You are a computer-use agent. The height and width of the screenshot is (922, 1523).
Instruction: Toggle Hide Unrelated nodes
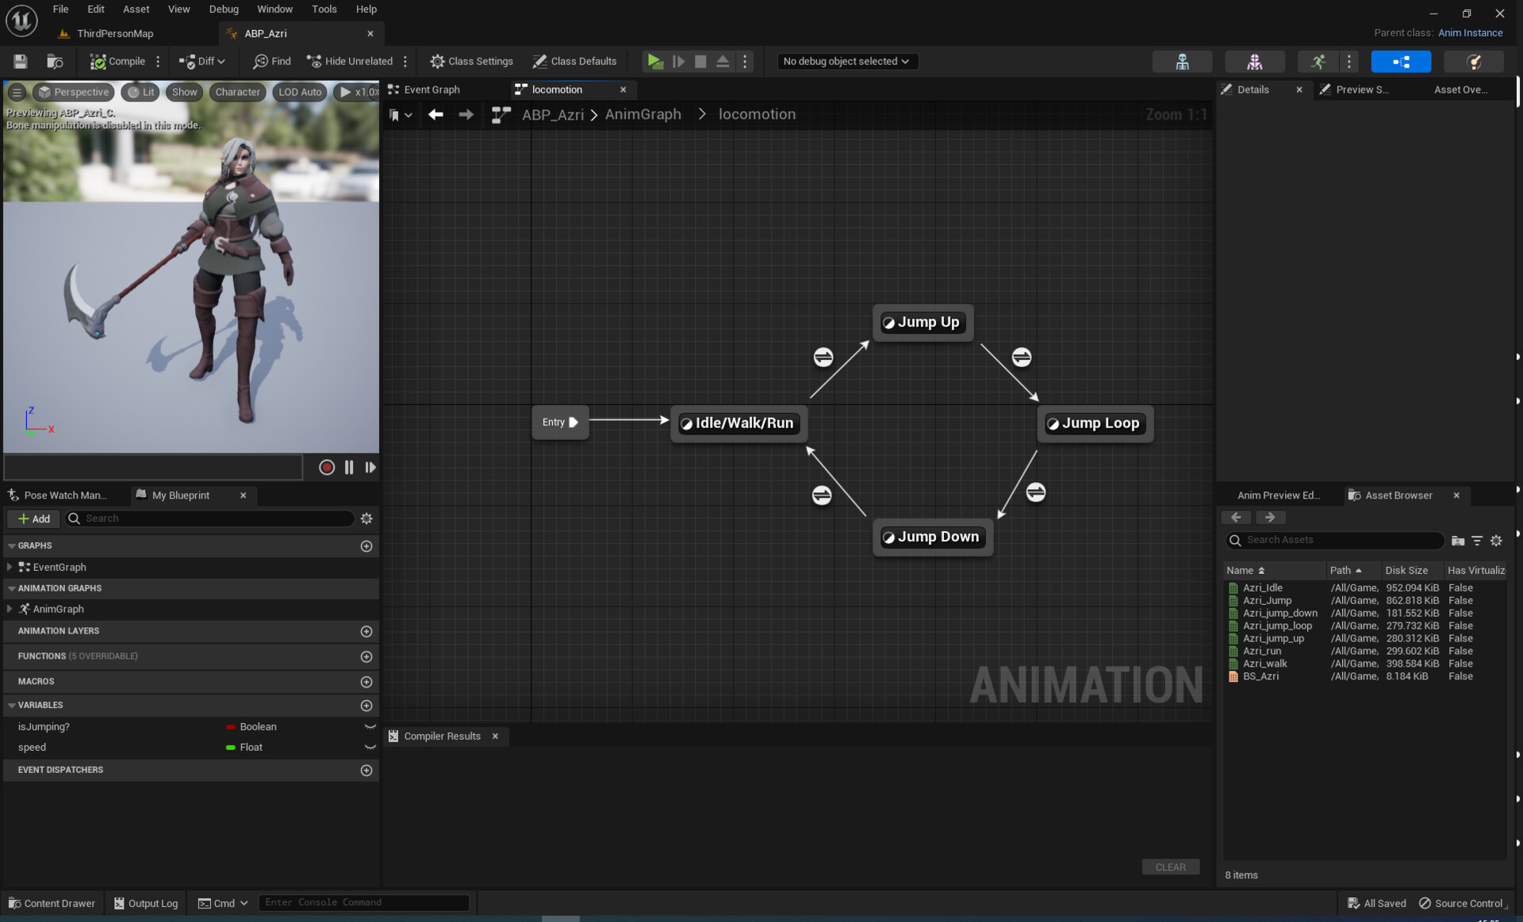pos(349,61)
